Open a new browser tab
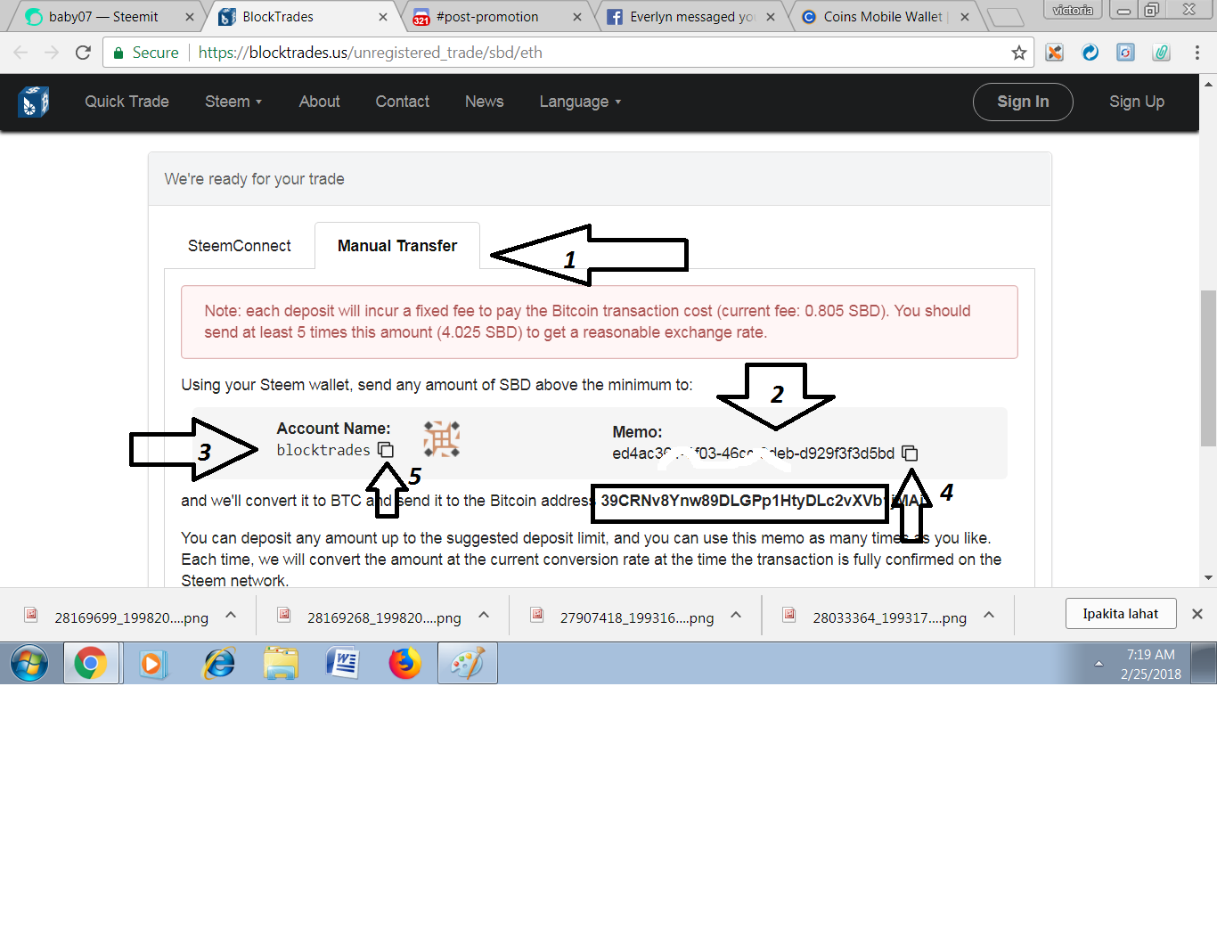Screen dimensions: 1217x948 (1006, 17)
